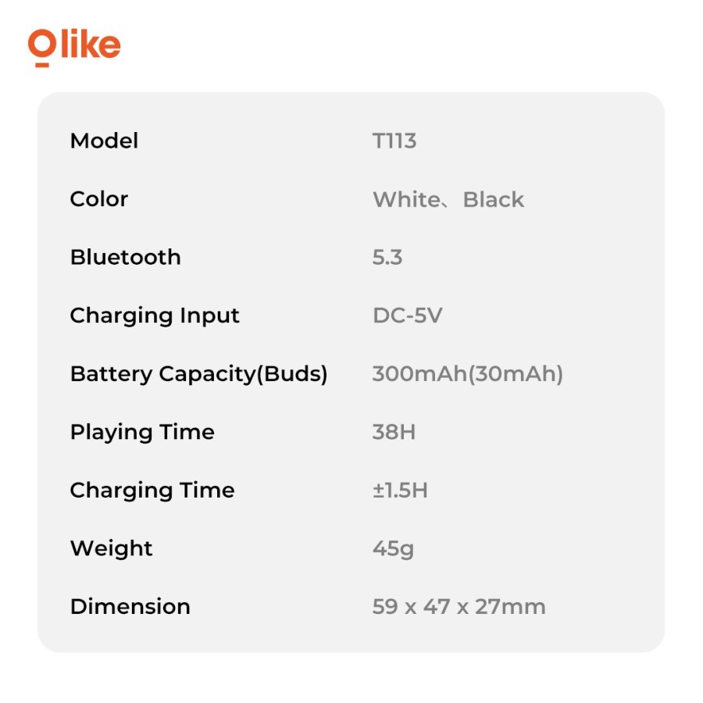This screenshot has height=703, width=703.
Task: Click the 300mAh(30mAh) capacity value
Action: click(x=467, y=373)
